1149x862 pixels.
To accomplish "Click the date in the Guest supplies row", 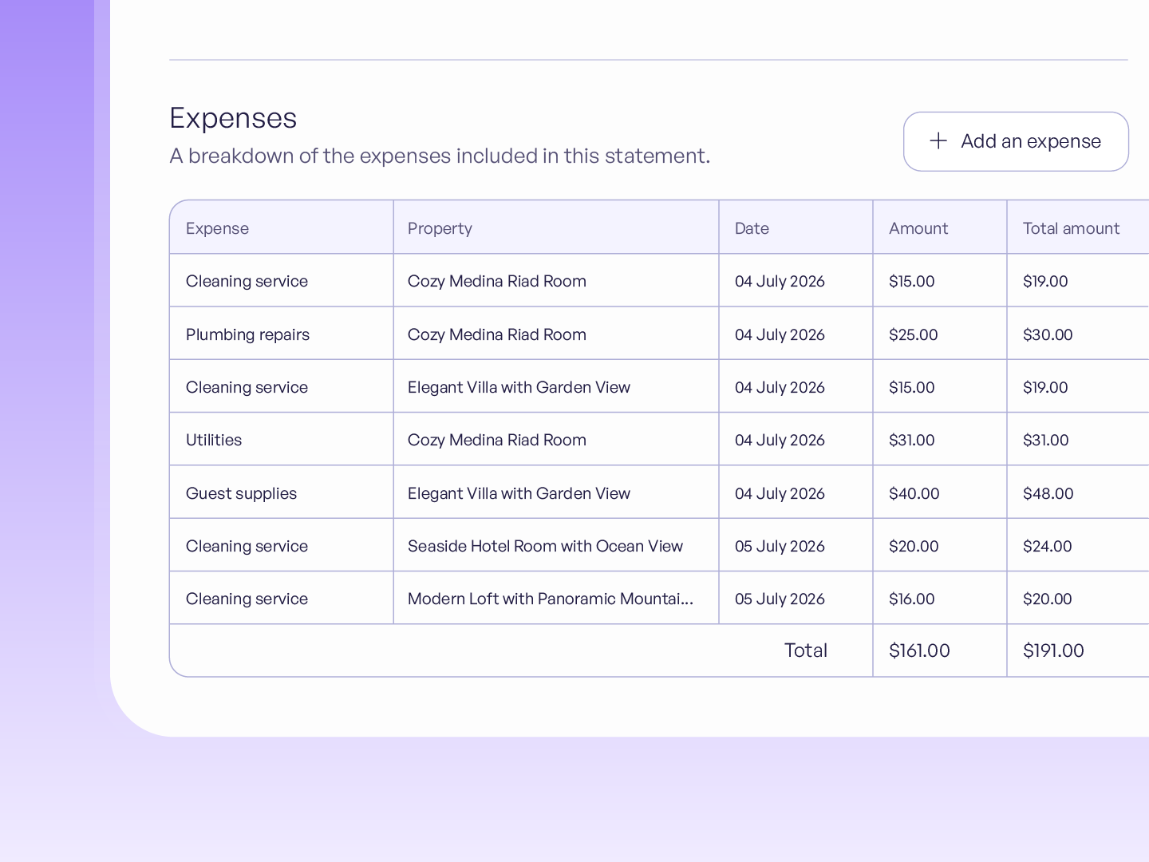I will [x=780, y=493].
